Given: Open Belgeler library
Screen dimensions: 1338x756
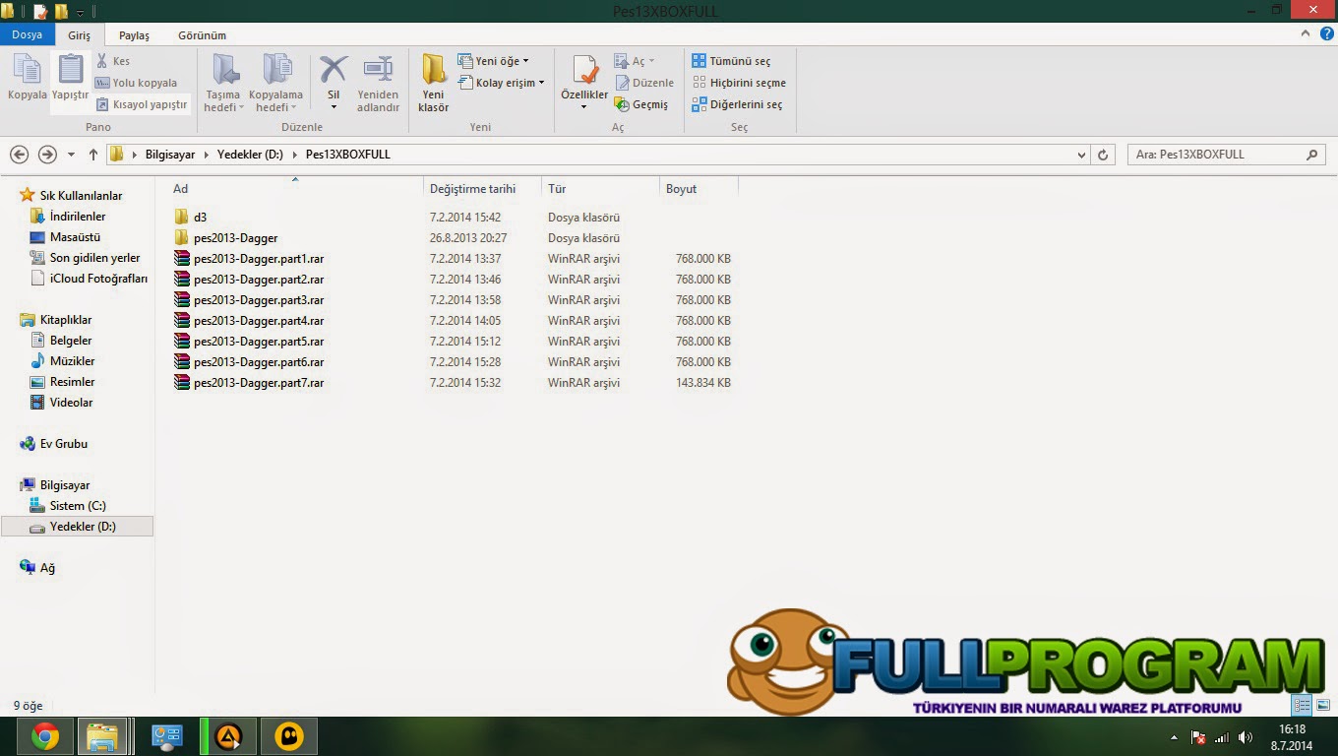Looking at the screenshot, I should (71, 341).
